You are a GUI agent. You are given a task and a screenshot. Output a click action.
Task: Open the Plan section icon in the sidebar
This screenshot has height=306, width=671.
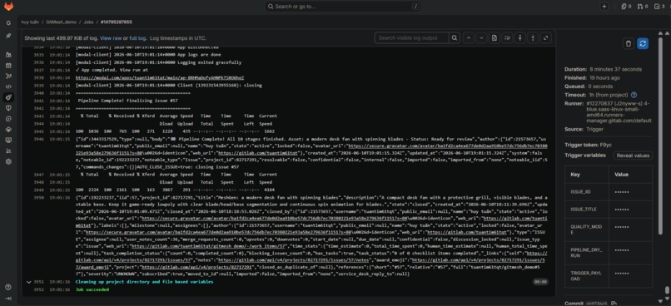tap(8, 66)
